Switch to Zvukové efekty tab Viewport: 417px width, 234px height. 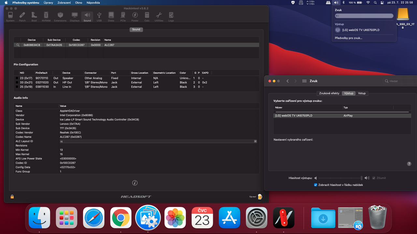pos(329,93)
